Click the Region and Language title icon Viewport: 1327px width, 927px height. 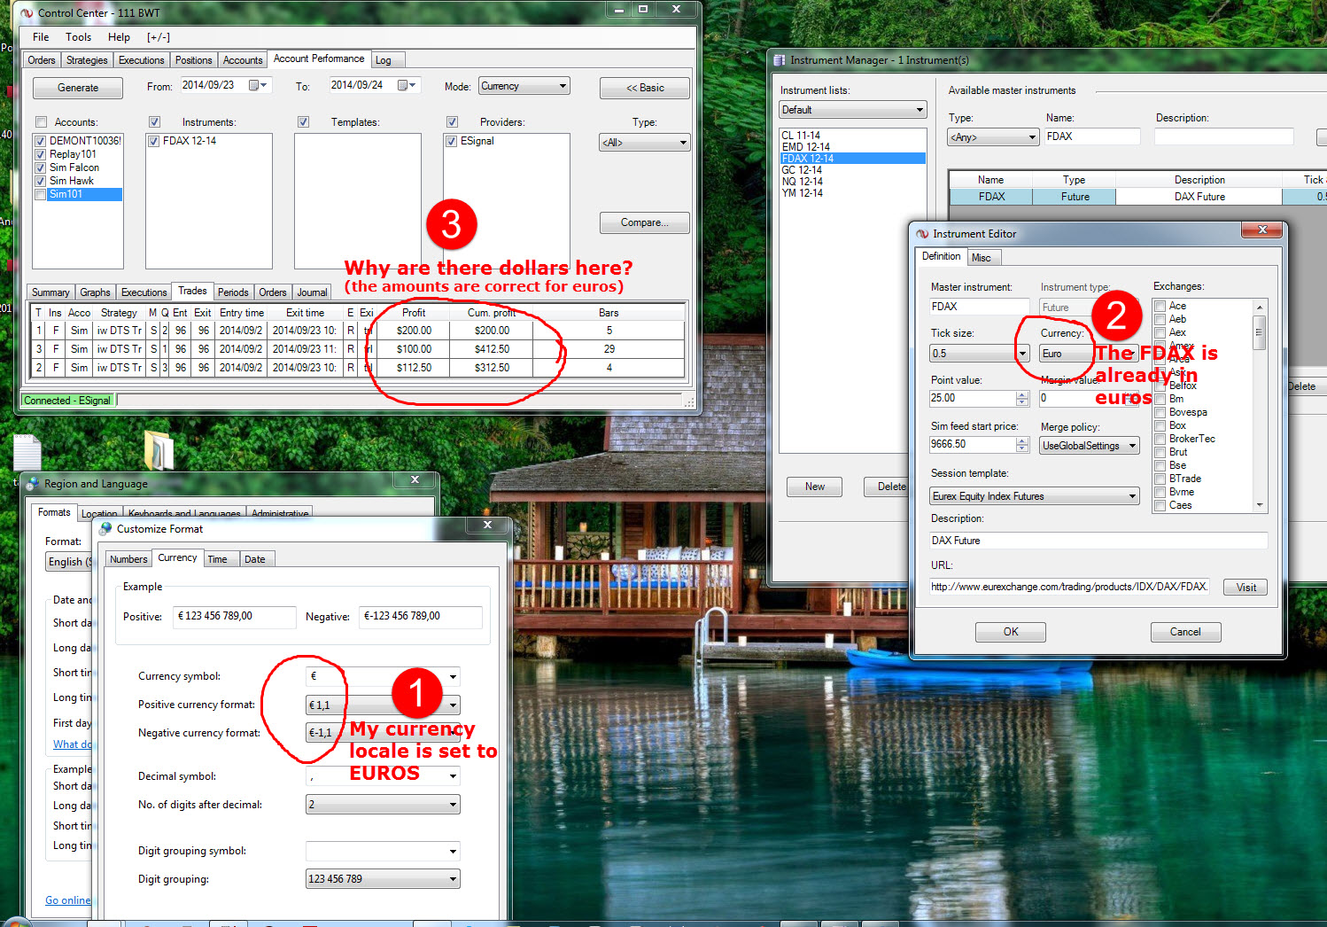tap(34, 484)
